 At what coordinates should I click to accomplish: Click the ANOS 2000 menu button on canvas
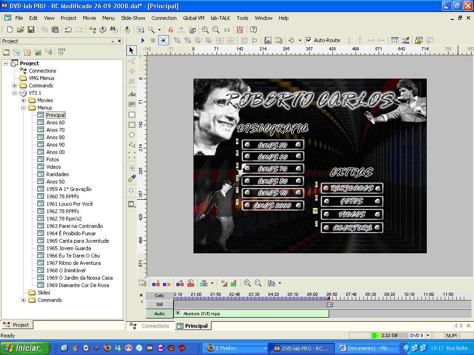273,205
